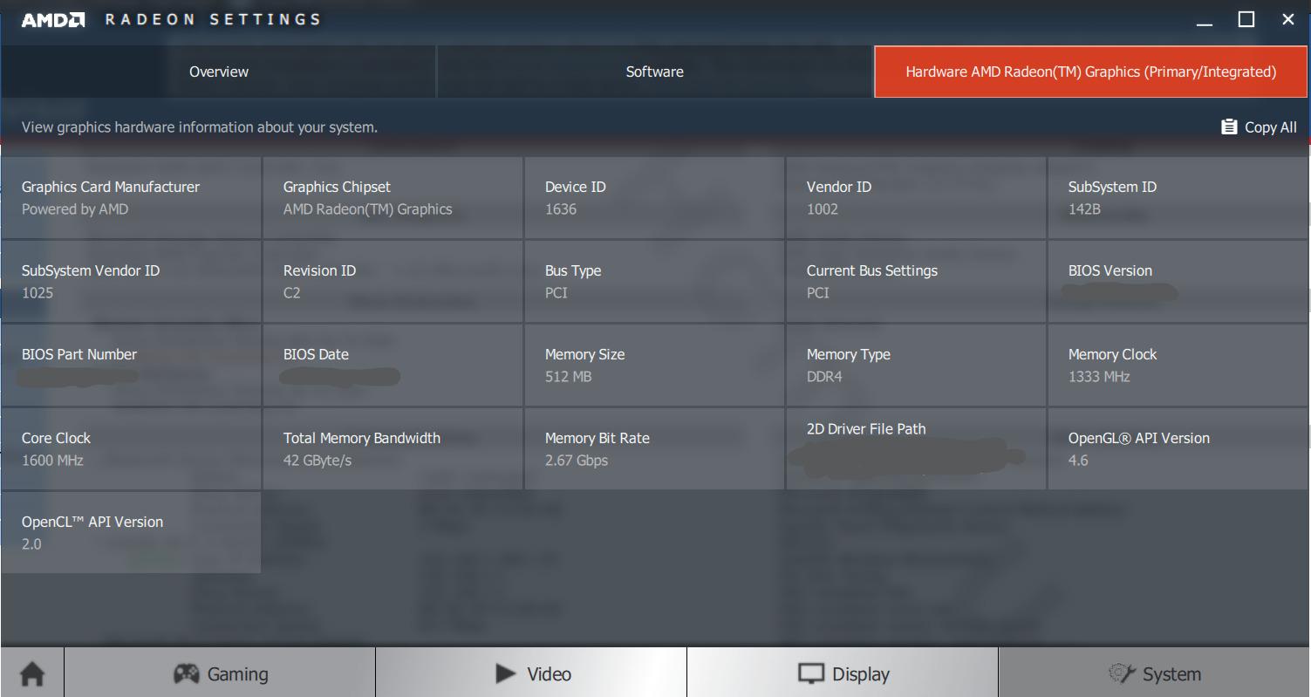Screen dimensions: 1311x697
Task: Click the BIOS Version label
Action: click(x=1110, y=270)
